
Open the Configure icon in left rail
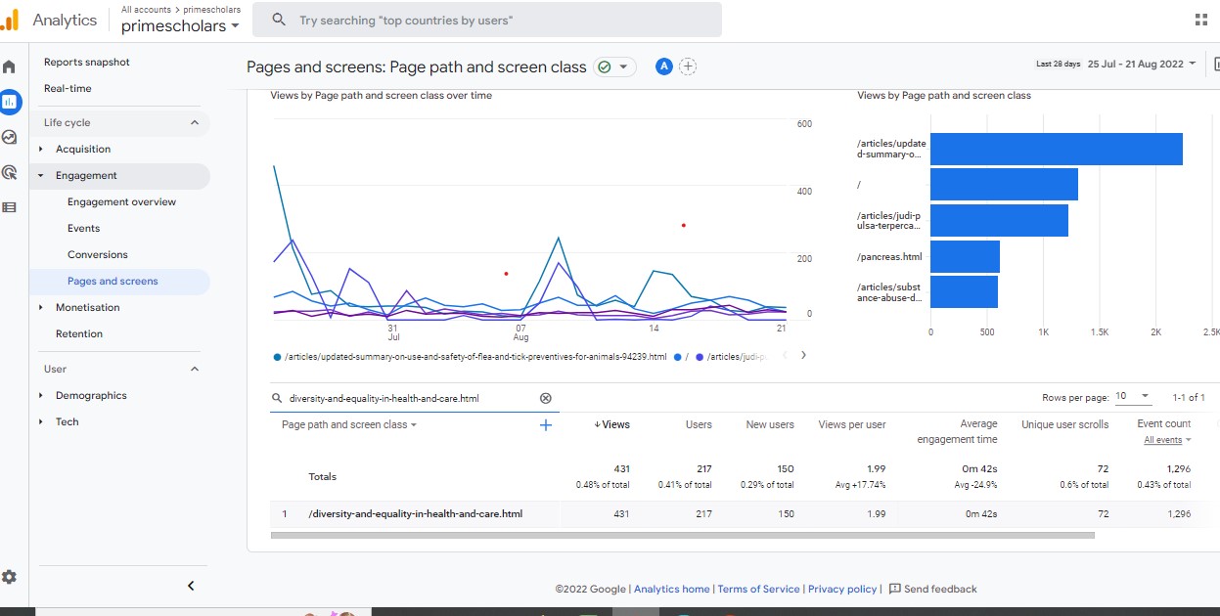coord(10,207)
